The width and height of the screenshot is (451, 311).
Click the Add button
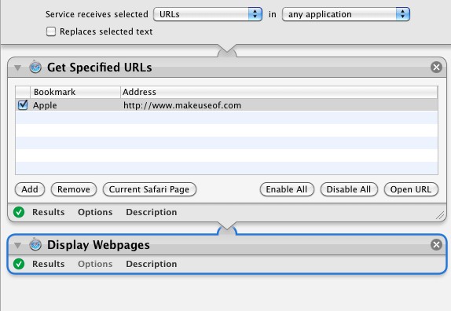[30, 189]
